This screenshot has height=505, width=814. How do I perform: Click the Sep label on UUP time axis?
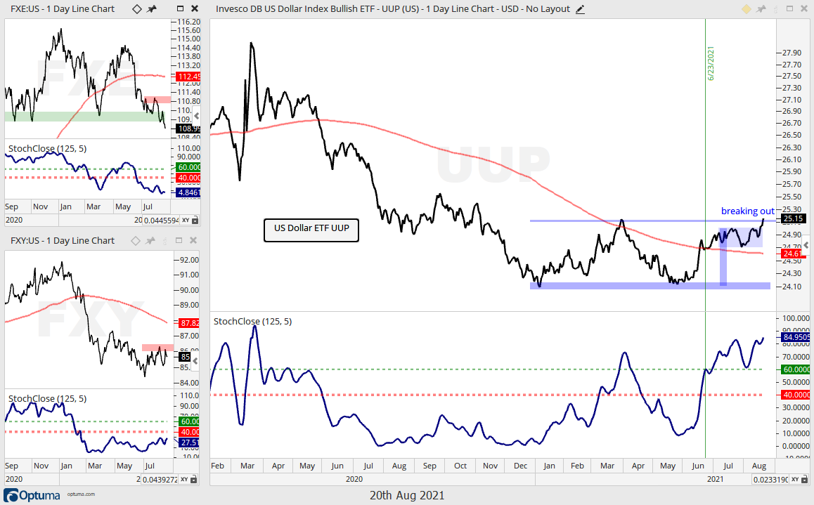tap(429, 466)
